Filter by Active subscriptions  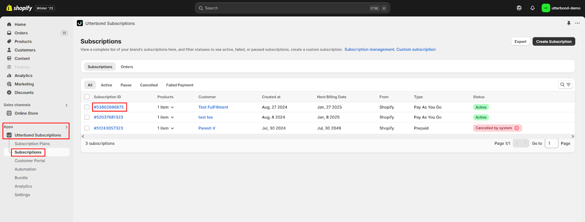(106, 85)
